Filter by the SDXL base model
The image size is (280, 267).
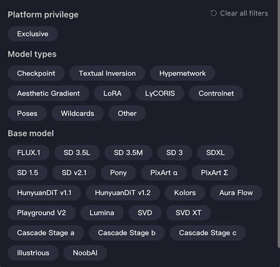tap(216, 153)
